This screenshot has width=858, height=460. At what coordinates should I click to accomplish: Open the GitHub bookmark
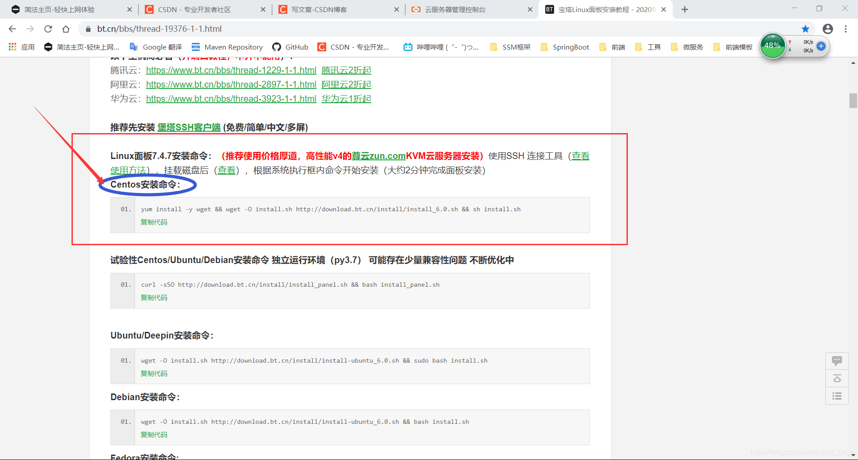(x=290, y=47)
